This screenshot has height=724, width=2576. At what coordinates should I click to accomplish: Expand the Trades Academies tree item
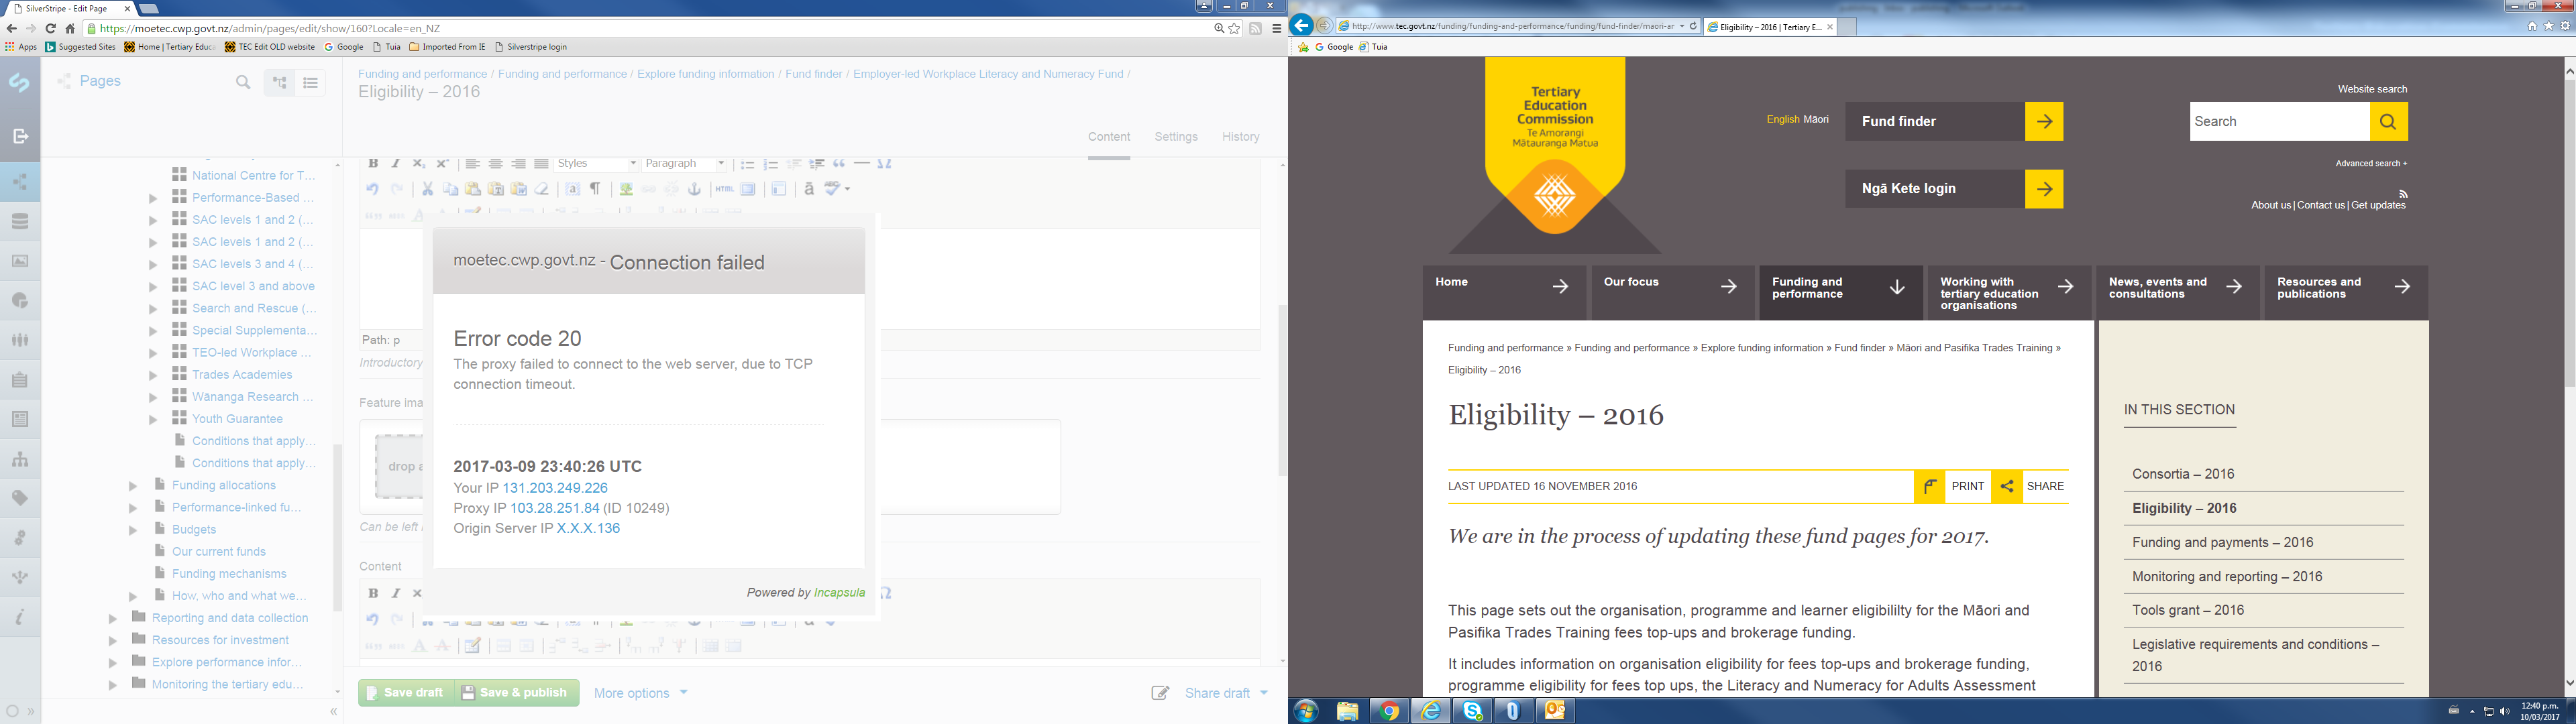click(x=153, y=375)
